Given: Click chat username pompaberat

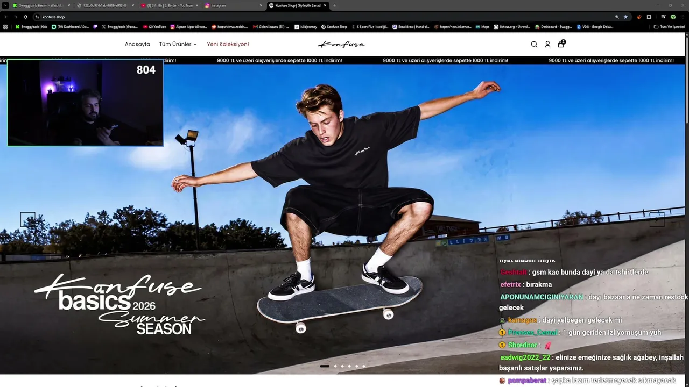Looking at the screenshot, I should click(x=527, y=381).
